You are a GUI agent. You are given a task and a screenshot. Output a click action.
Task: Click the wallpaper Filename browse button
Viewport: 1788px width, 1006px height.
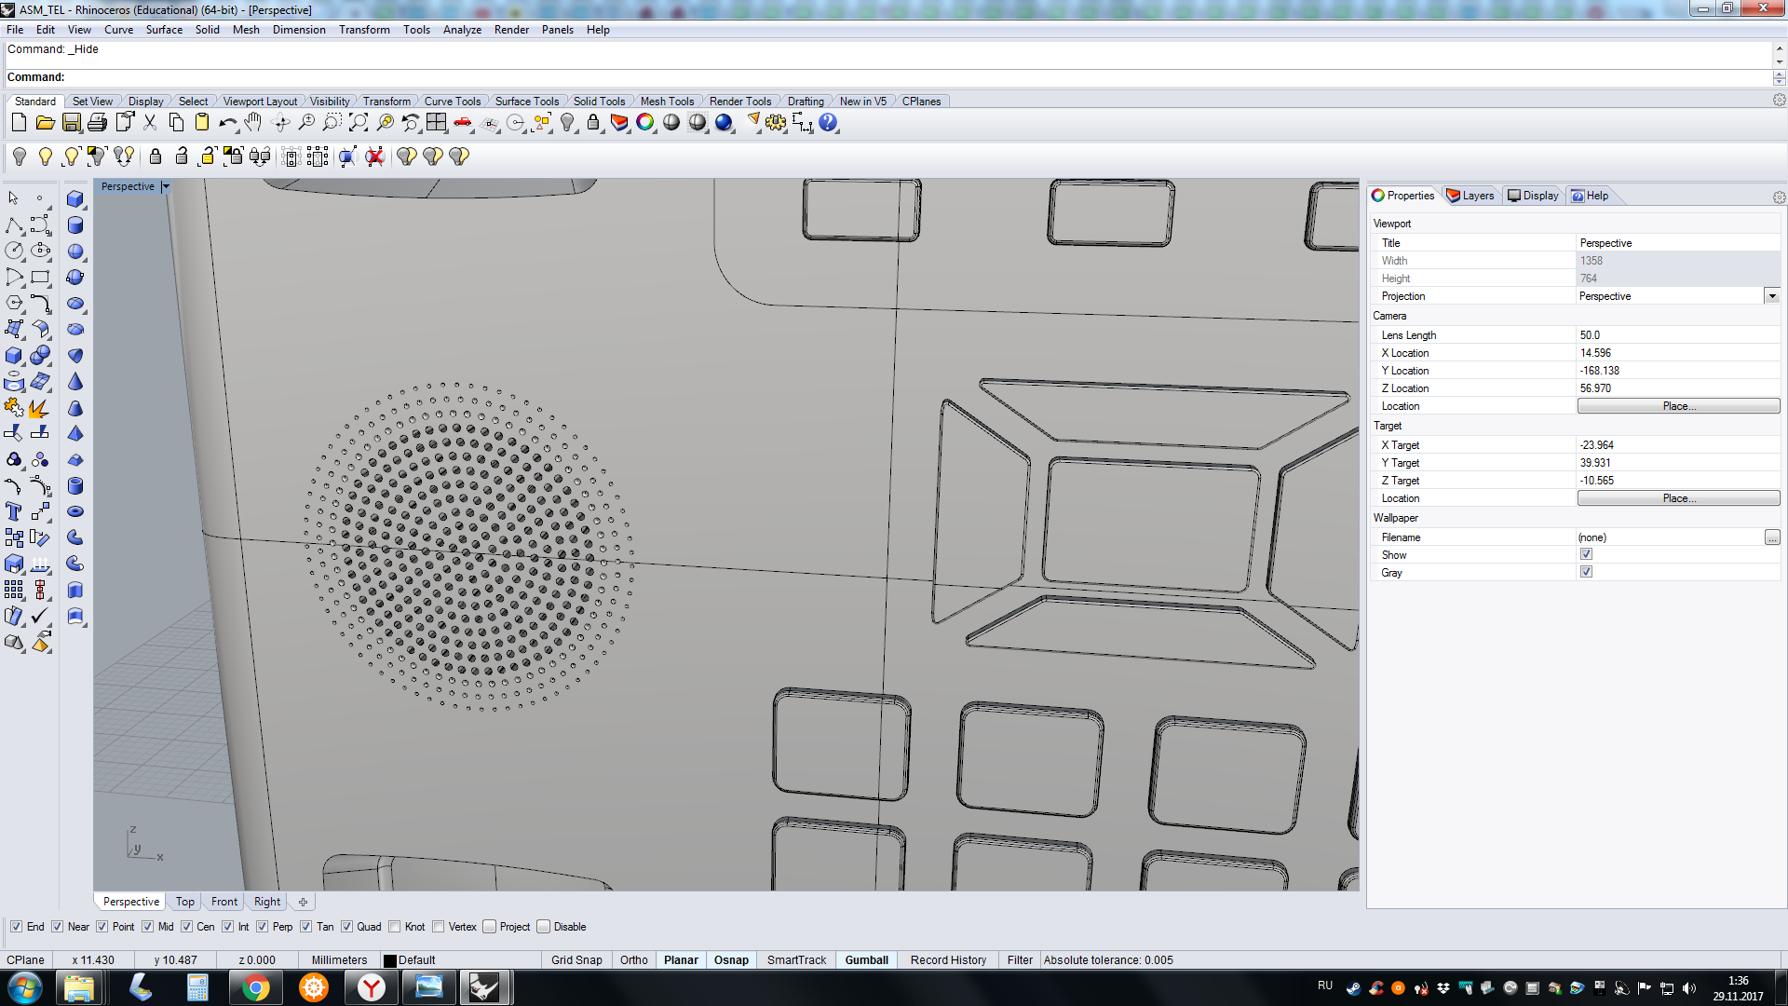(1771, 537)
